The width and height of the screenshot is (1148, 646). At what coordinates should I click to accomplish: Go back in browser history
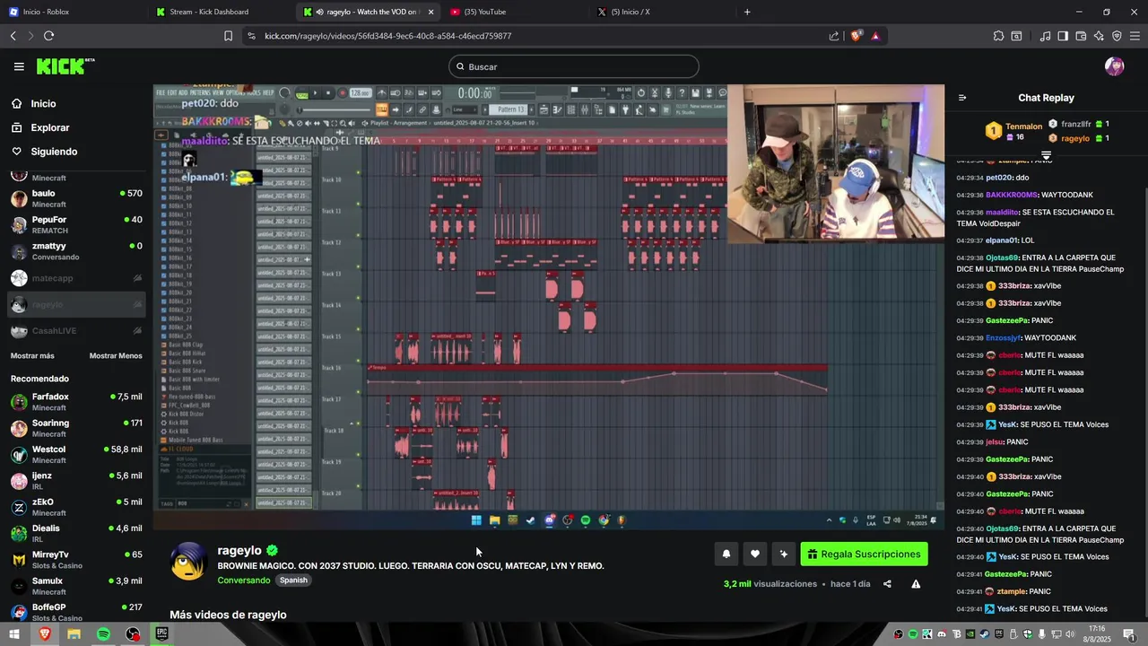(13, 36)
